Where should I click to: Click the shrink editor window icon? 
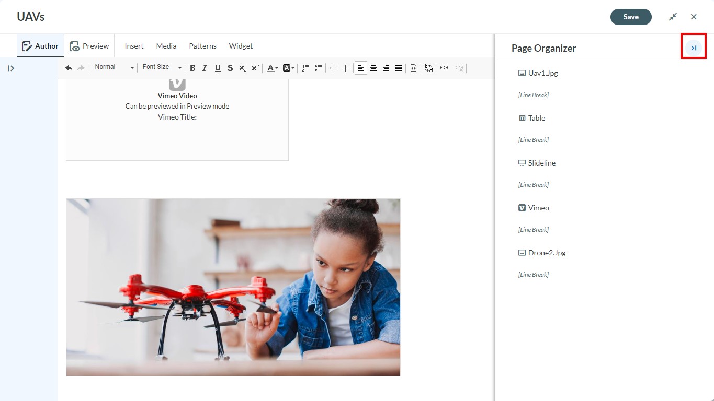pos(673,17)
